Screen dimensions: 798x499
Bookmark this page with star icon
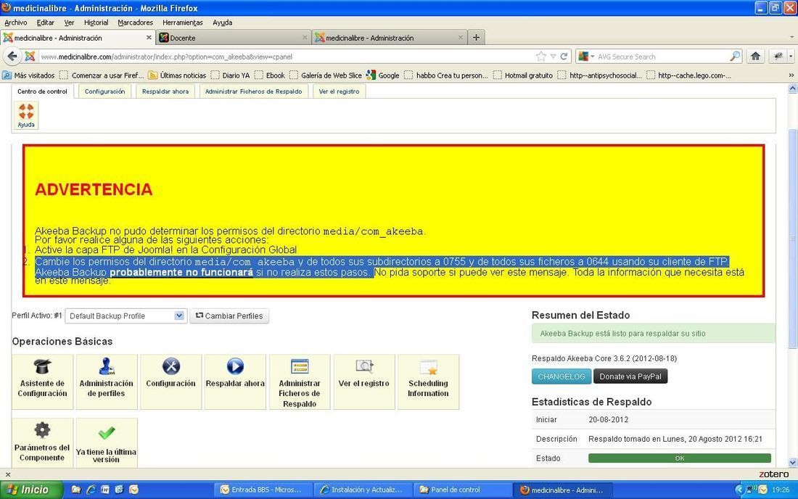point(541,57)
